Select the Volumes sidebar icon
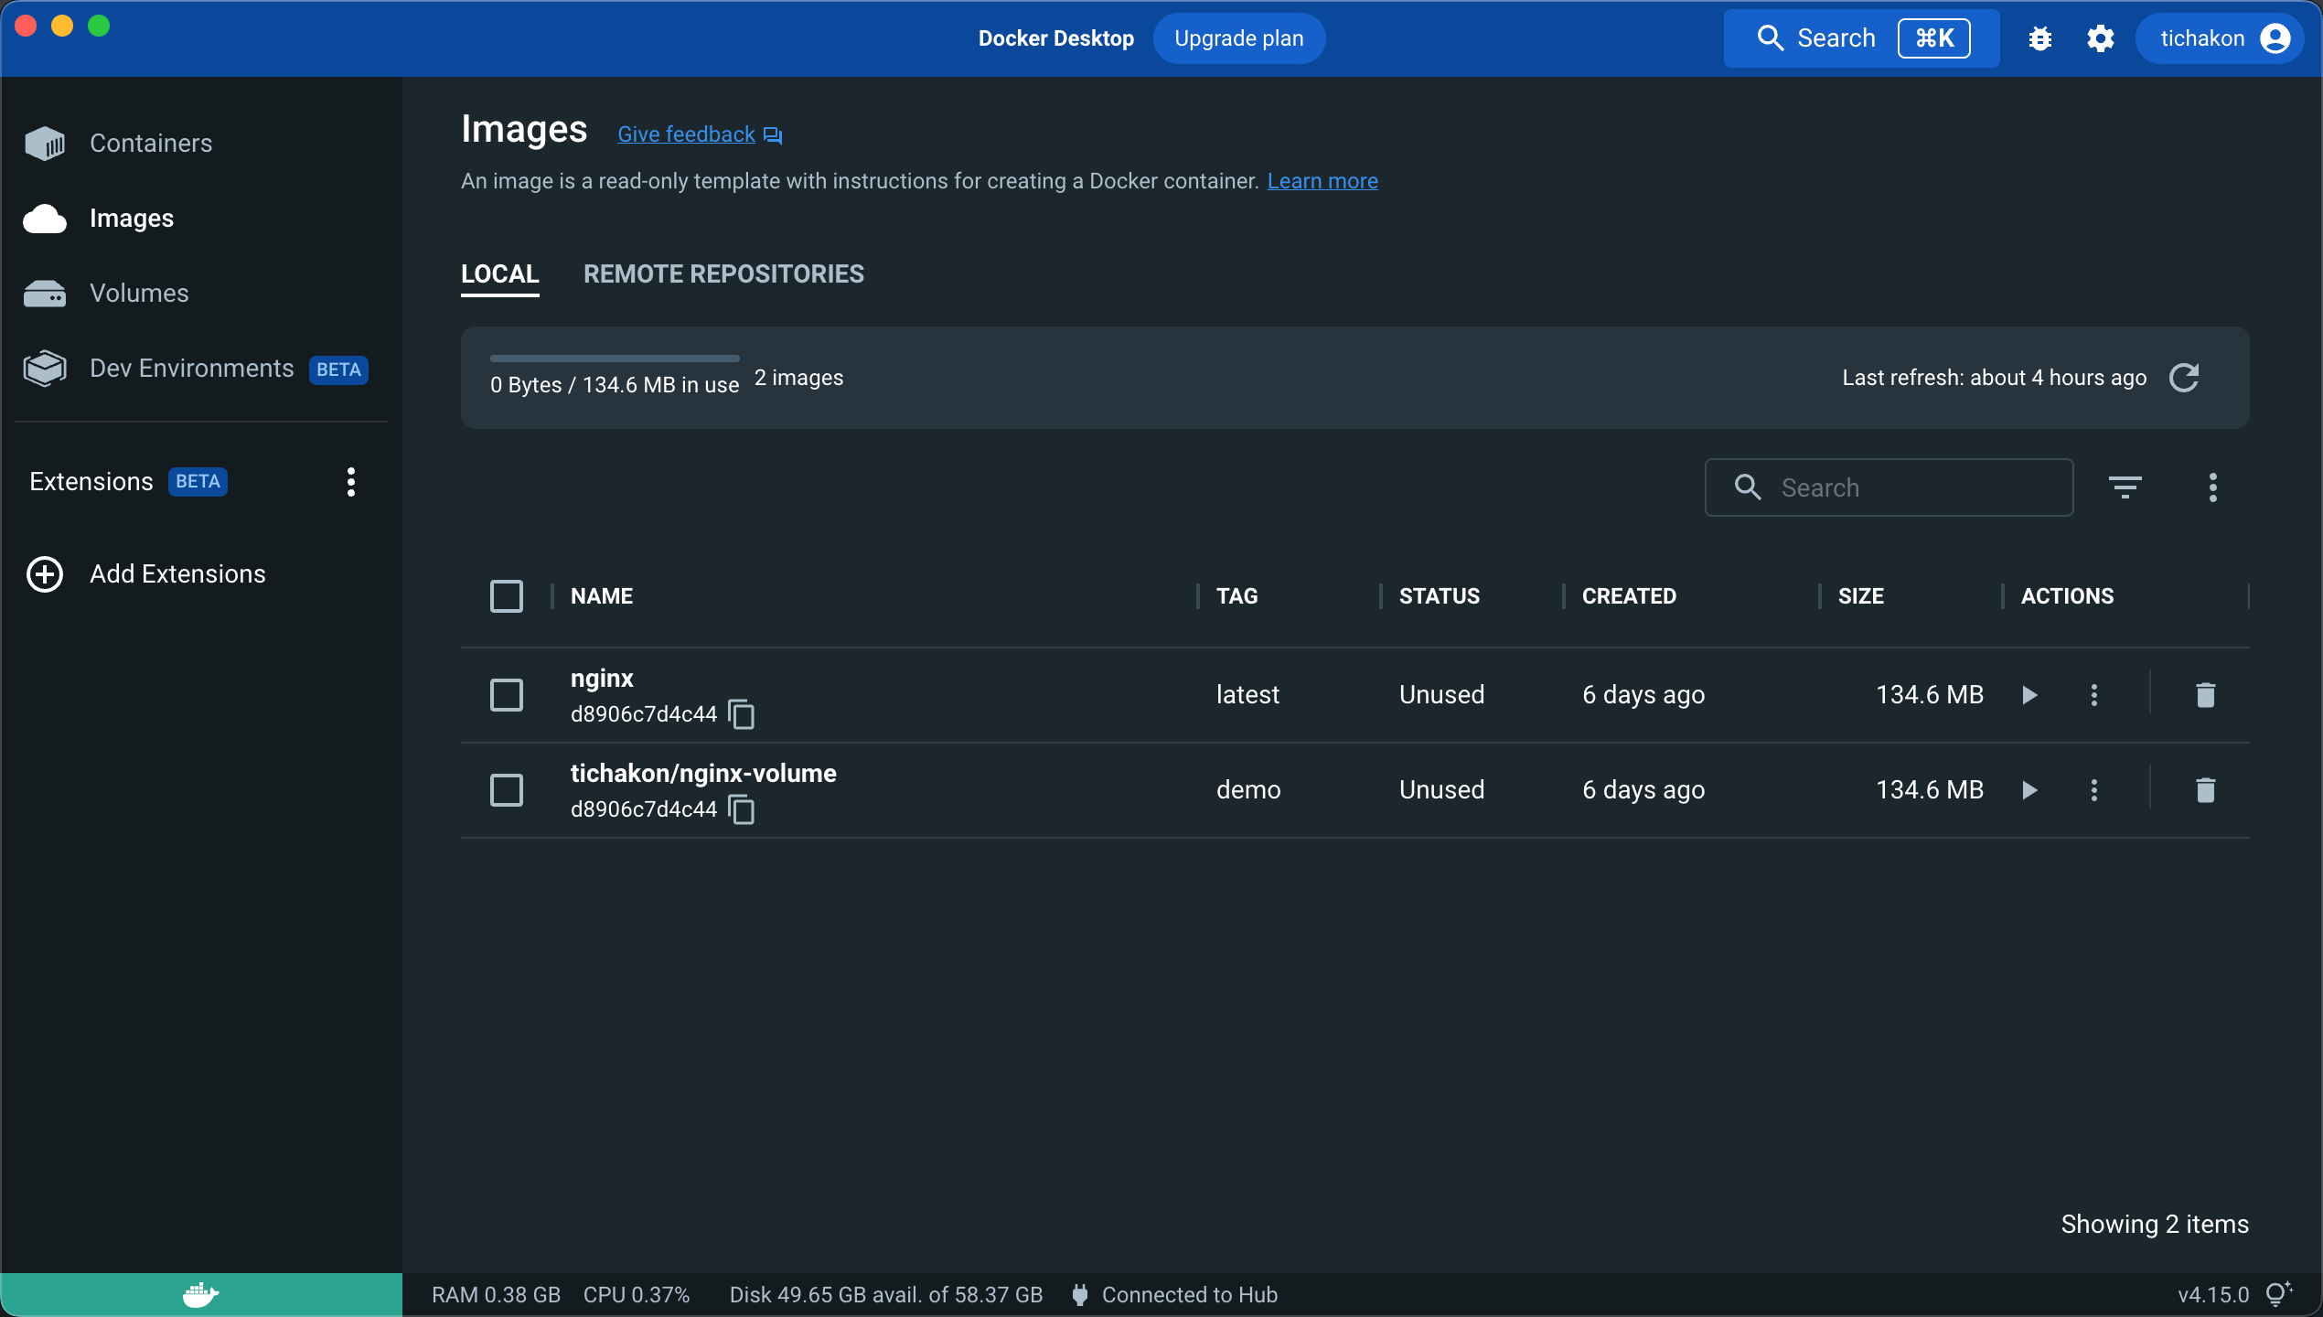Image resolution: width=2323 pixels, height=1317 pixels. click(45, 293)
